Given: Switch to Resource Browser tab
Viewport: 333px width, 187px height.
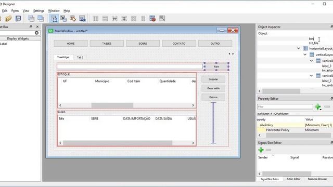Looking at the screenshot, I should point(317,179).
